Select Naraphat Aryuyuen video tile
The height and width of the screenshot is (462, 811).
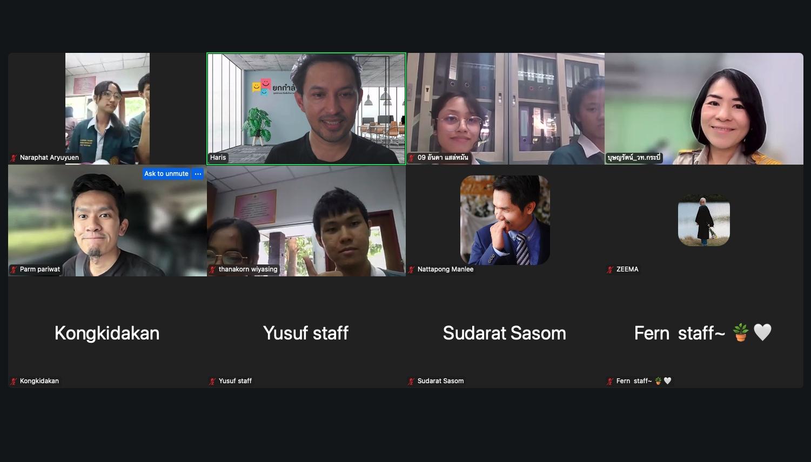108,108
